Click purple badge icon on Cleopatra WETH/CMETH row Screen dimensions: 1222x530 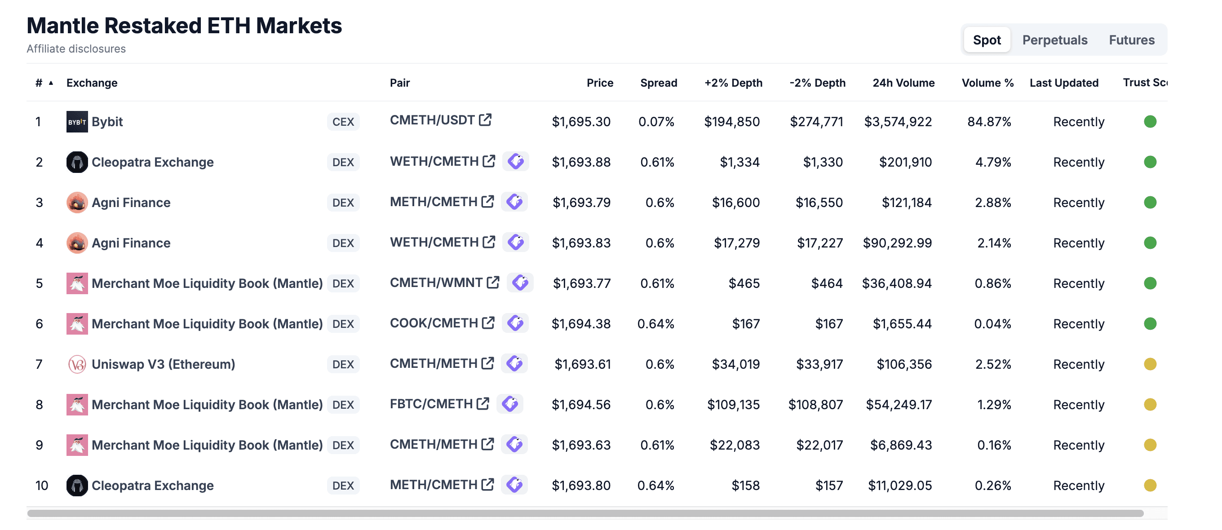click(516, 161)
